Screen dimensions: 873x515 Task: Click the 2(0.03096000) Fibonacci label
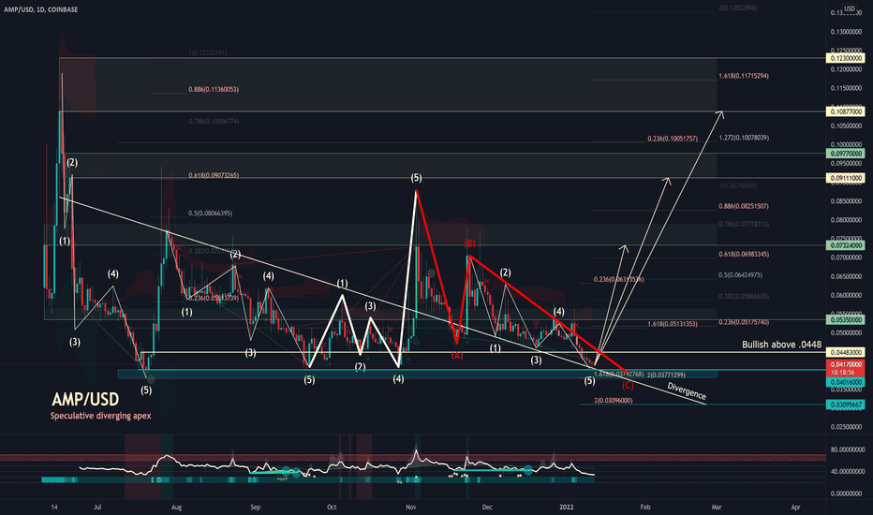pyautogui.click(x=614, y=401)
